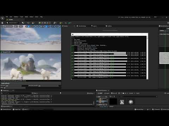Screen dimensions: 169x126
Task: Click the Import button in Content Browser
Action: coord(107,93)
